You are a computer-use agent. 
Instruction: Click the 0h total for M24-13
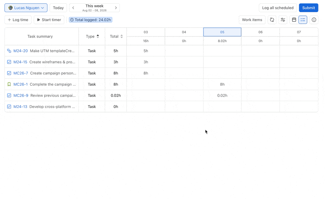(116, 107)
